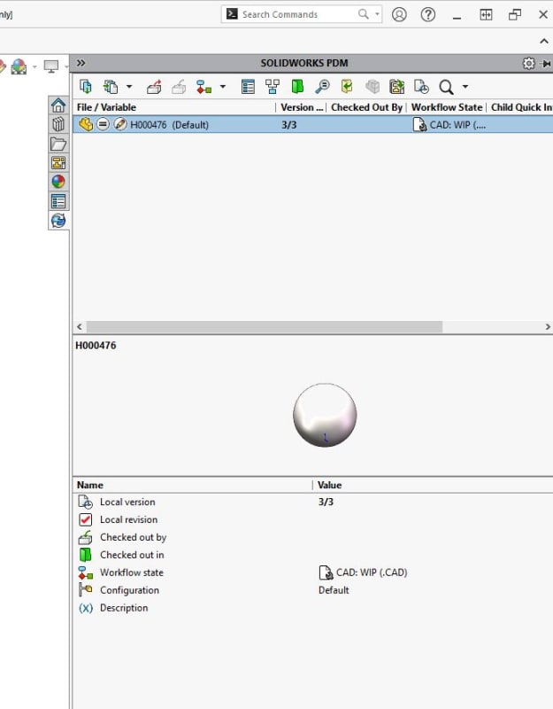Open the user login account icon
This screenshot has height=709, width=553.
[399, 14]
